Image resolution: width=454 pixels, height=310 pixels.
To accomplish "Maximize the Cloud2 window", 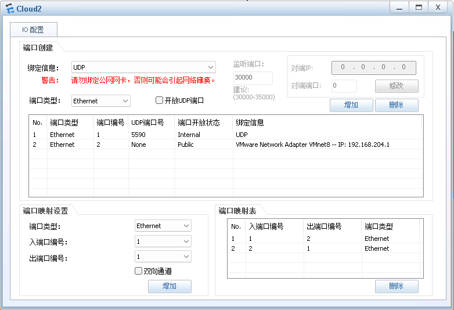I will (417, 7).
